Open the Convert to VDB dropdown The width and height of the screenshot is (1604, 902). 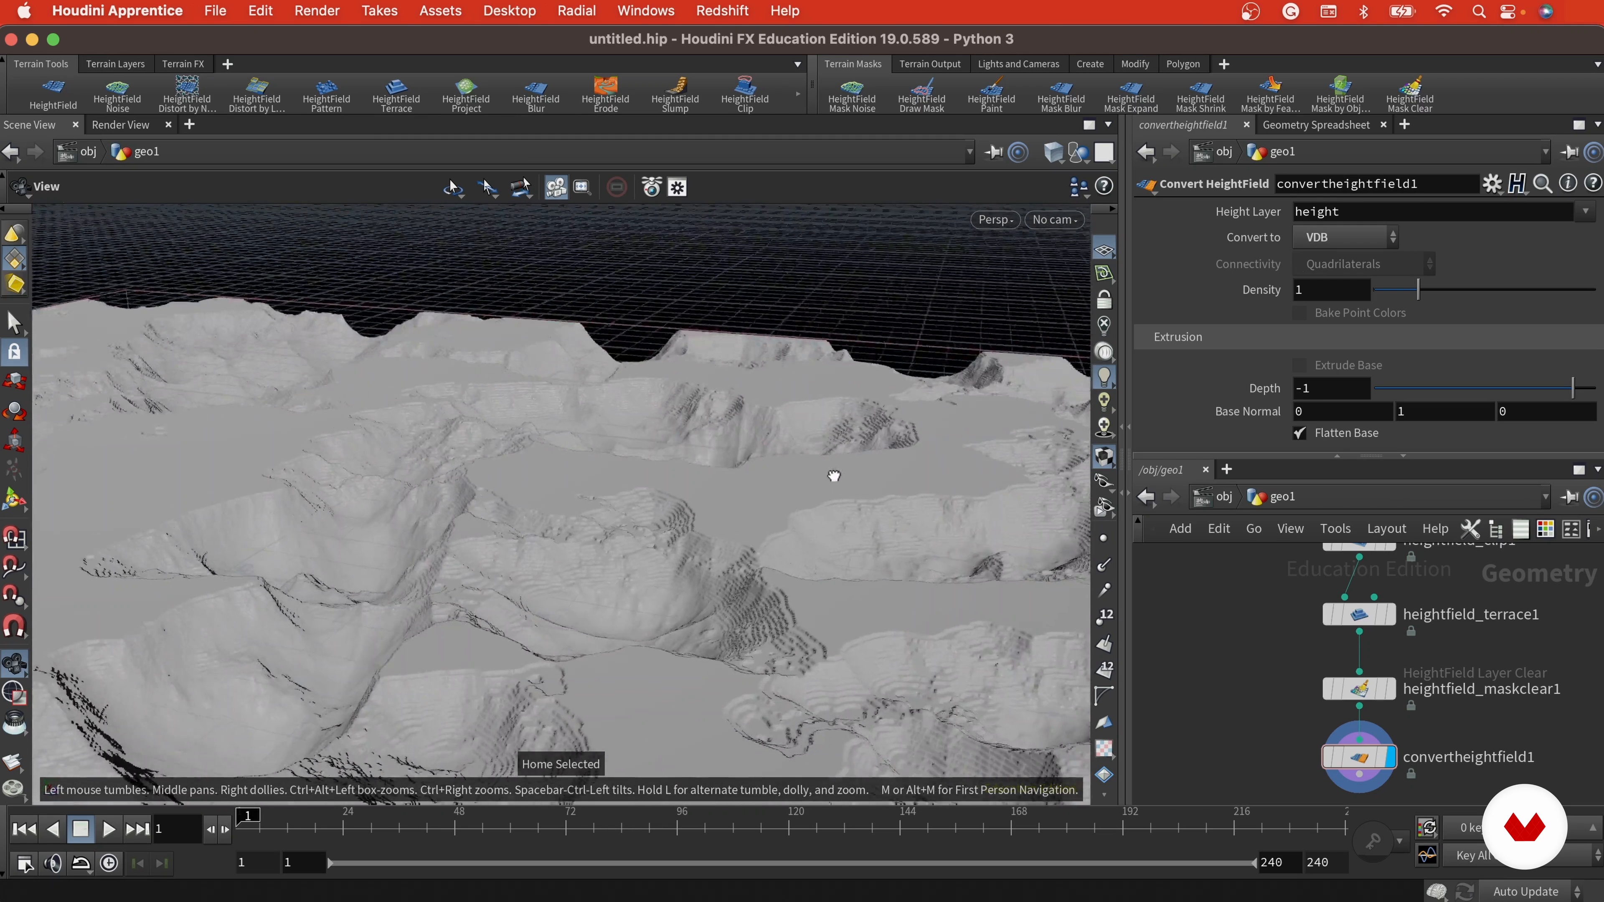[x=1345, y=237]
